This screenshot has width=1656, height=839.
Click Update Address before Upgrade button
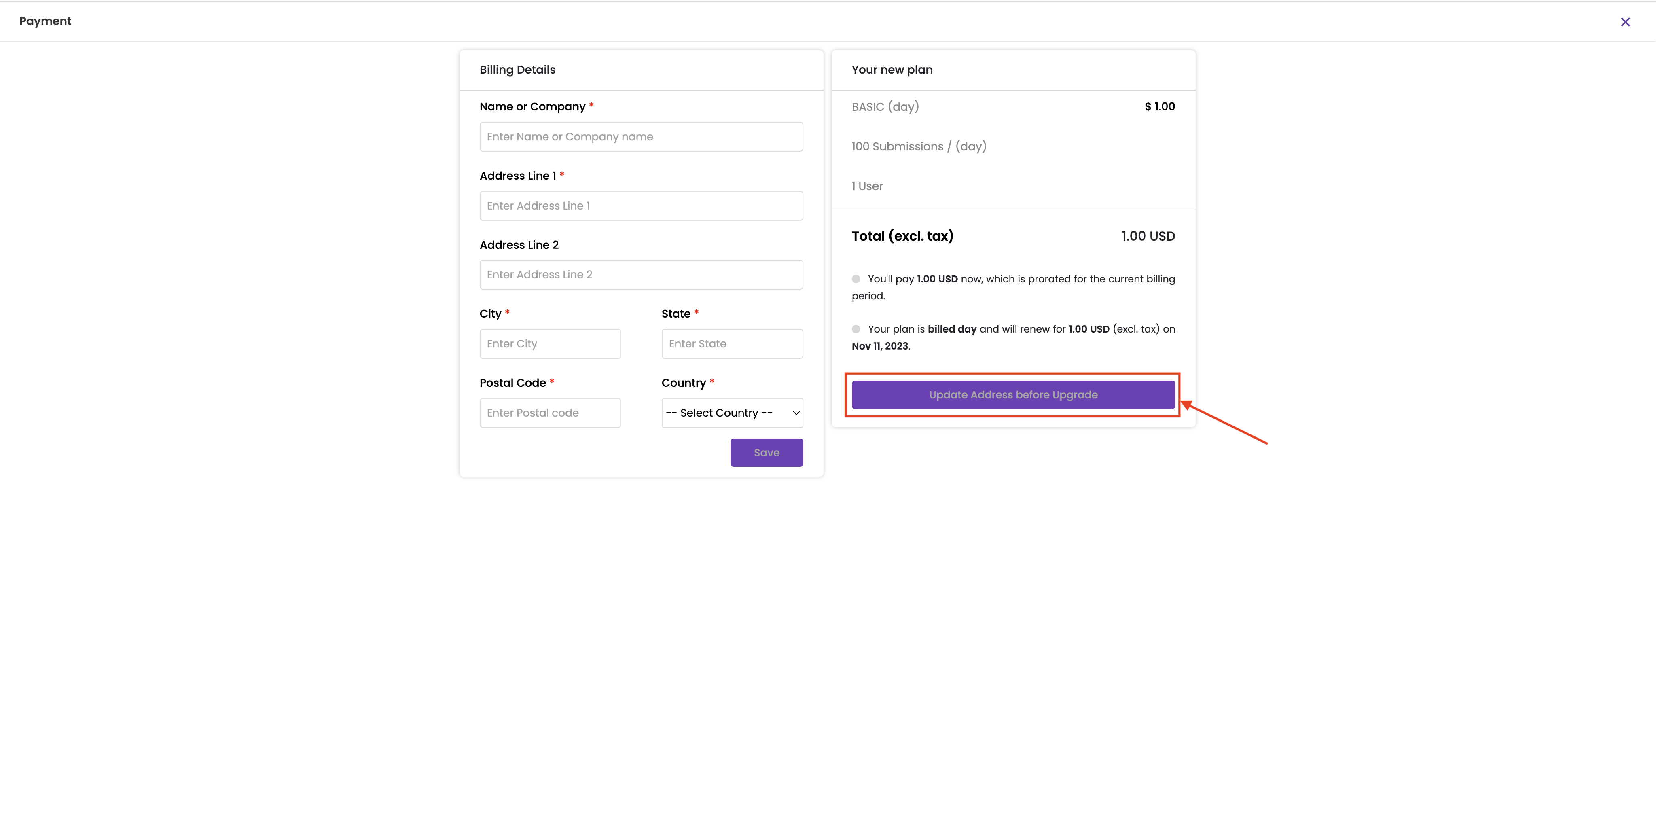point(1013,395)
